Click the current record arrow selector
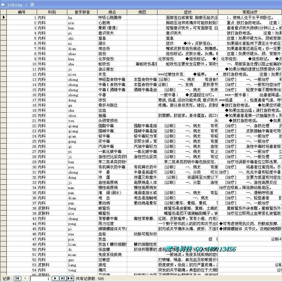Image resolution: width=282 pixels, height=282 pixels. point(3,17)
